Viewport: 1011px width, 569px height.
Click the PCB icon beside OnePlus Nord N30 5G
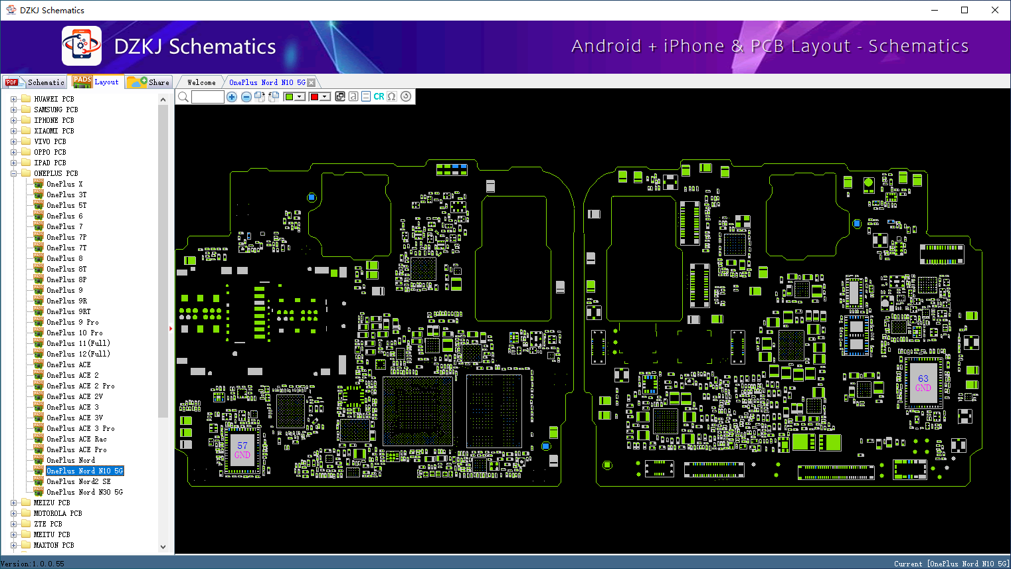click(x=39, y=492)
